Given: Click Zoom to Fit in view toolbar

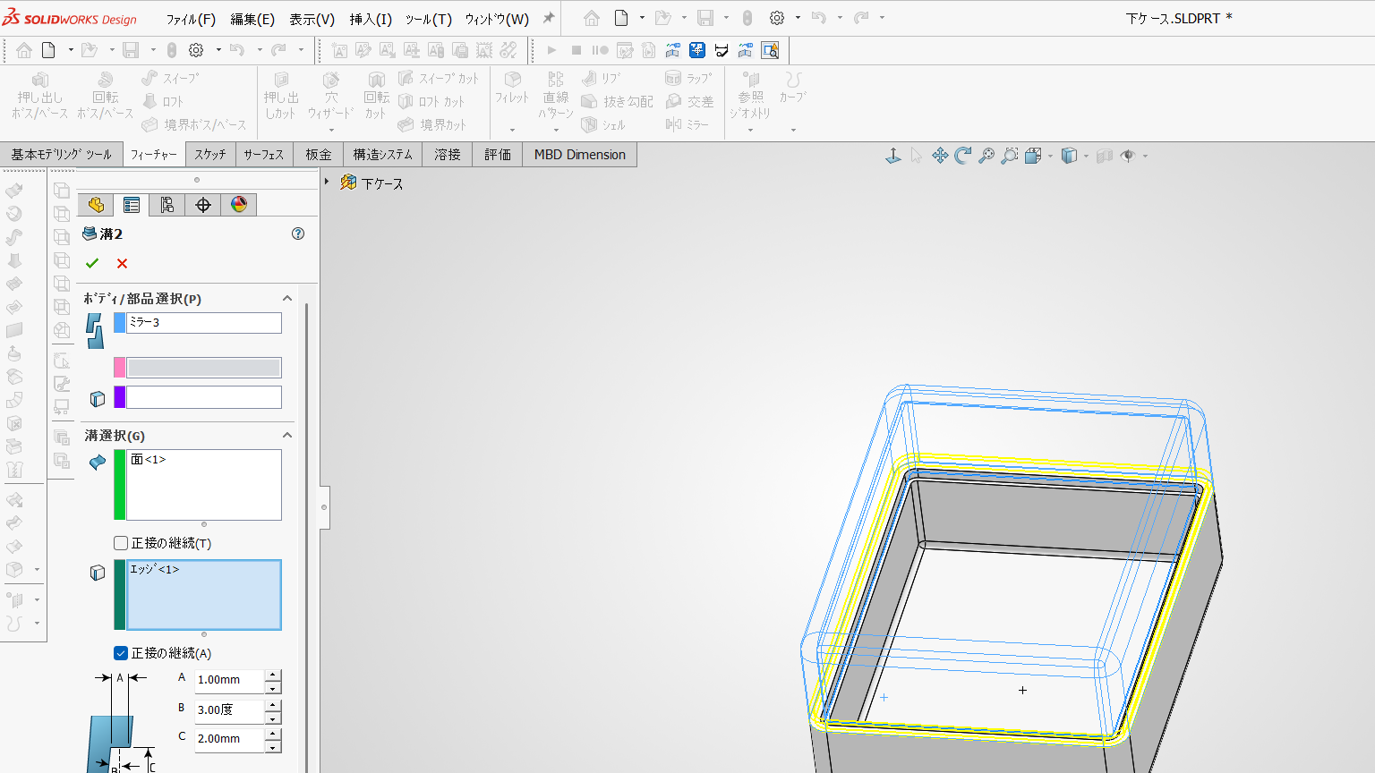Looking at the screenshot, I should 986,156.
